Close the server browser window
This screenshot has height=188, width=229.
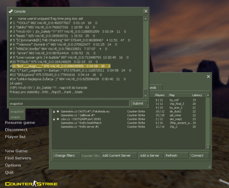click(208, 76)
